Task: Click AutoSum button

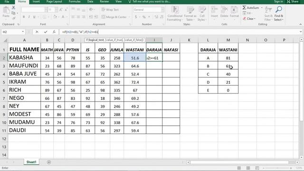Action: click(x=251, y=8)
